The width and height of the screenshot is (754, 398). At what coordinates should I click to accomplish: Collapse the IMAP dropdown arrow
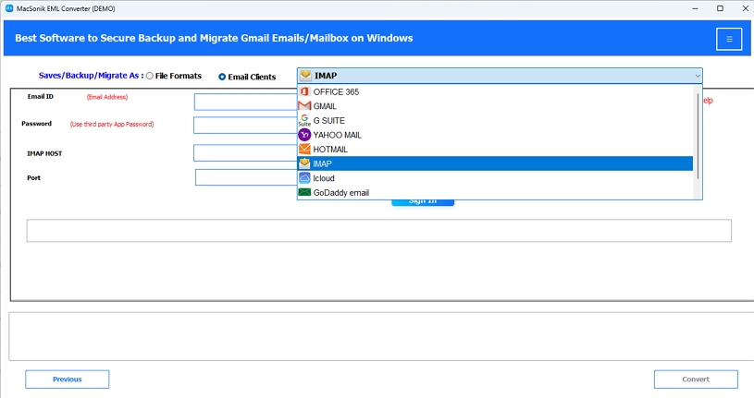(698, 76)
